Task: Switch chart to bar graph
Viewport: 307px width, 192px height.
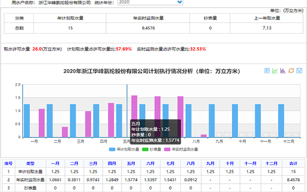Action: (x=283, y=71)
